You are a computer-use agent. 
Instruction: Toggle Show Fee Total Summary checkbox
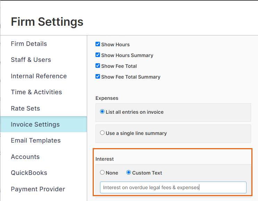(x=98, y=77)
